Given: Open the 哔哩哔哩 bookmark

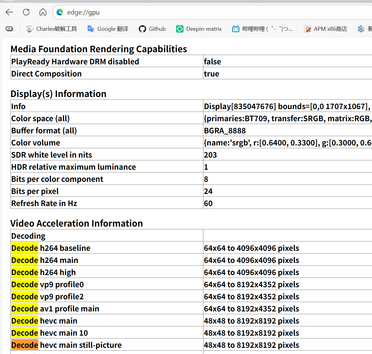Looking at the screenshot, I should 262,29.
